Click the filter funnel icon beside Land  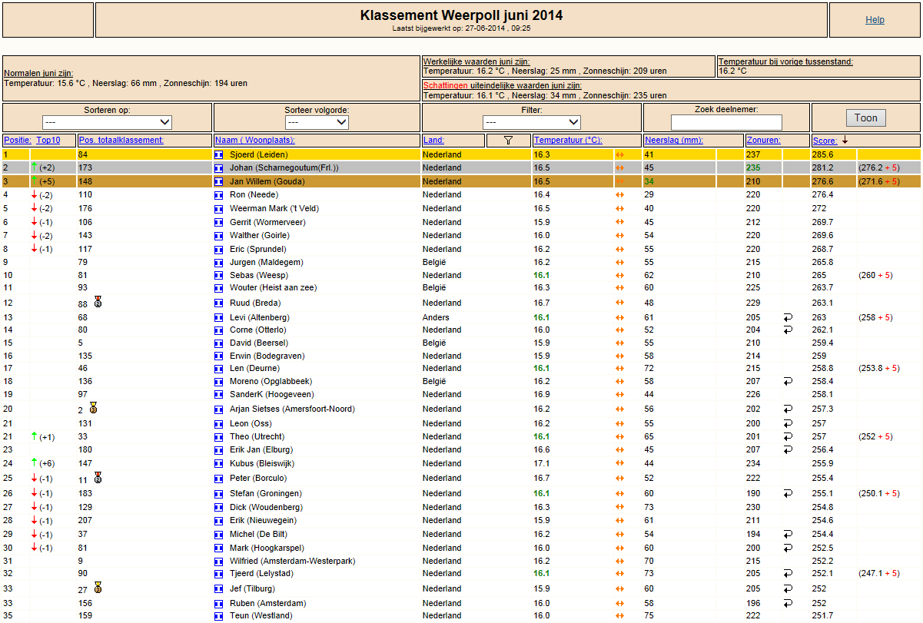(507, 141)
